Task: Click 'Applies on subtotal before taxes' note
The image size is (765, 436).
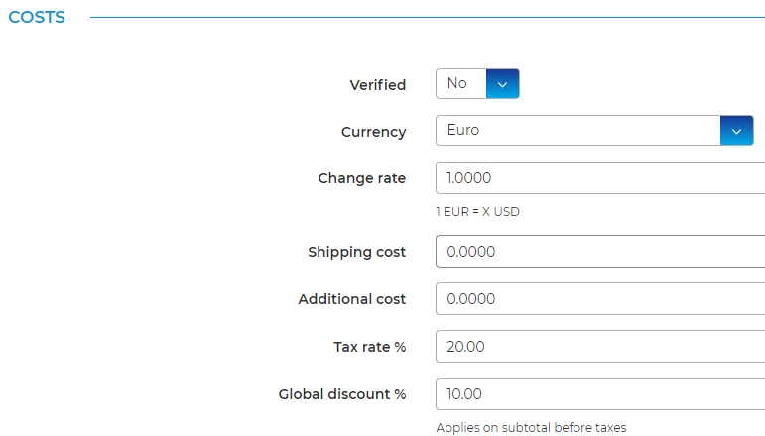Action: 531,428
